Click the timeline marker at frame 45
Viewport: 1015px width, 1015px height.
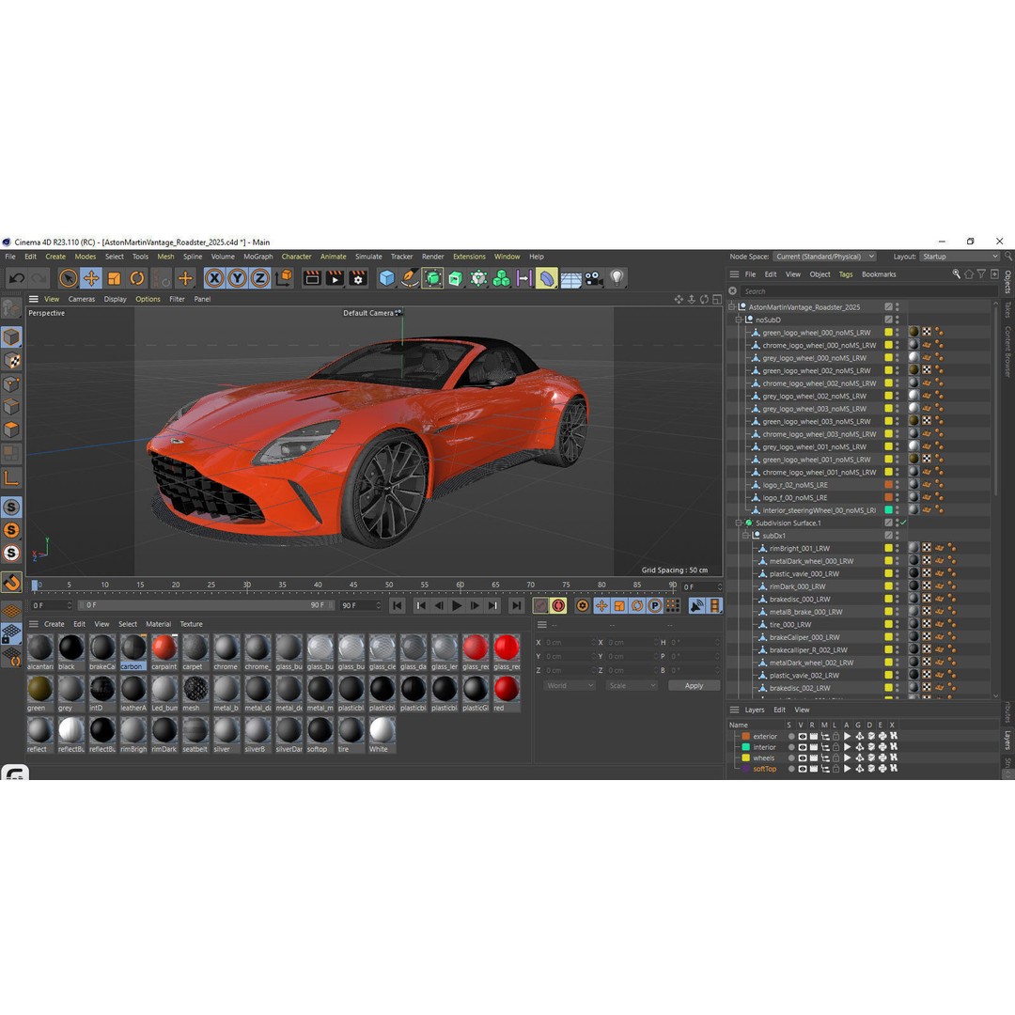tap(352, 586)
